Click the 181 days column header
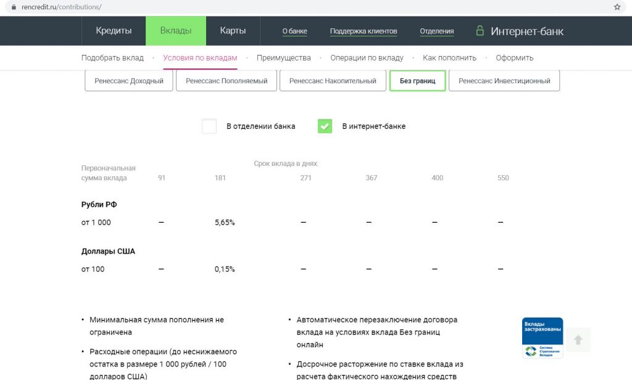 coord(220,178)
